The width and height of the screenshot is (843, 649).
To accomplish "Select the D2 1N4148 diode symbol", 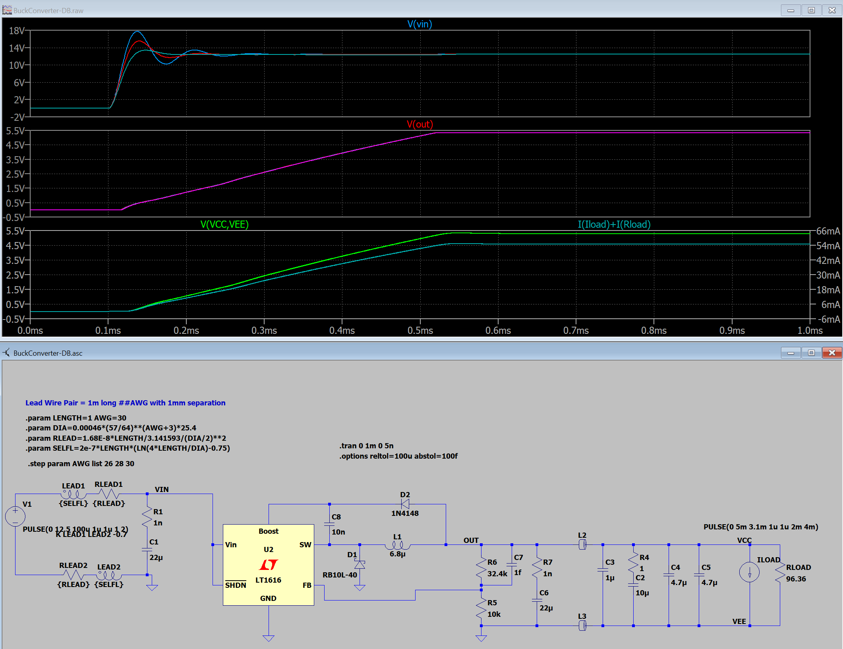I will (x=405, y=504).
